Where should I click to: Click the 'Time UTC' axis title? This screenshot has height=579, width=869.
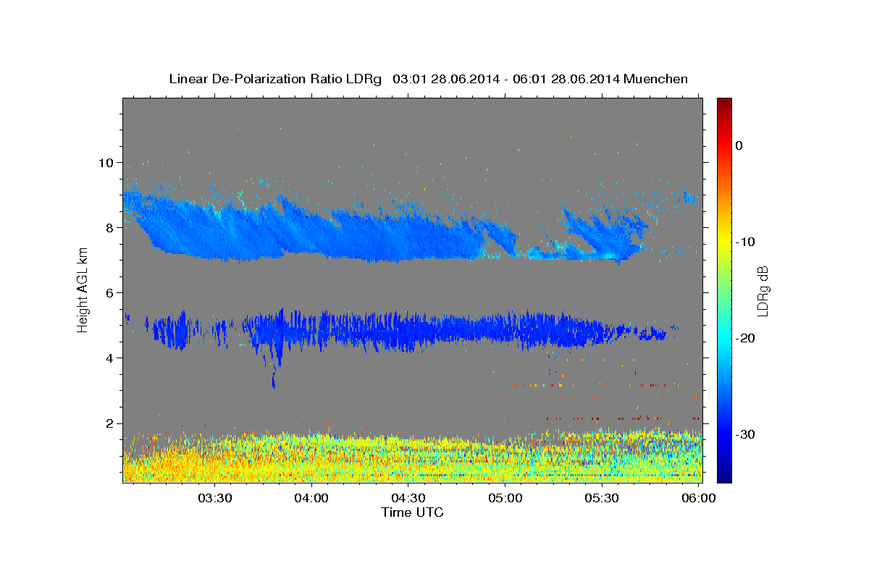pyautogui.click(x=412, y=512)
